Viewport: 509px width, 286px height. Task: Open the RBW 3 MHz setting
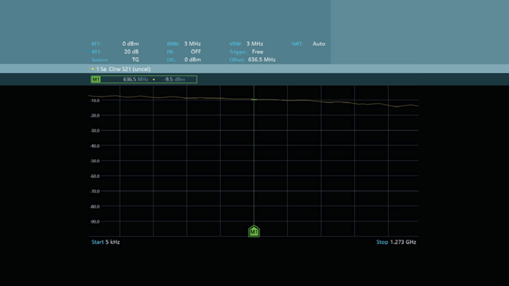point(192,44)
